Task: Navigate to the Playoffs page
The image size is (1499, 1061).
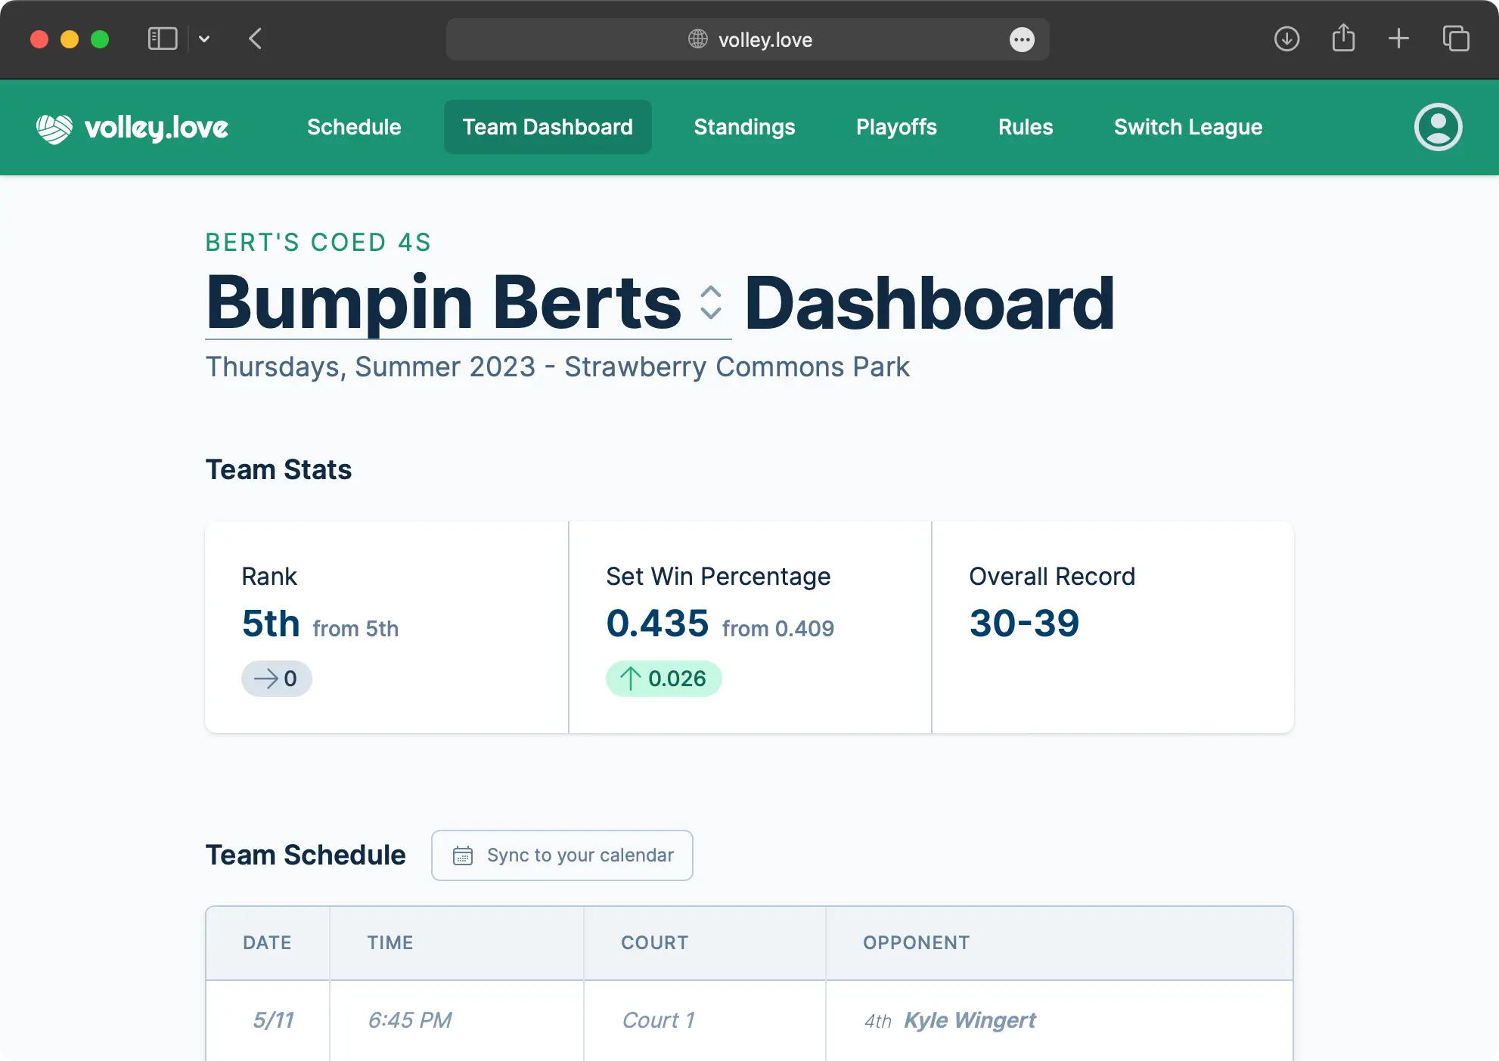Action: click(x=896, y=127)
